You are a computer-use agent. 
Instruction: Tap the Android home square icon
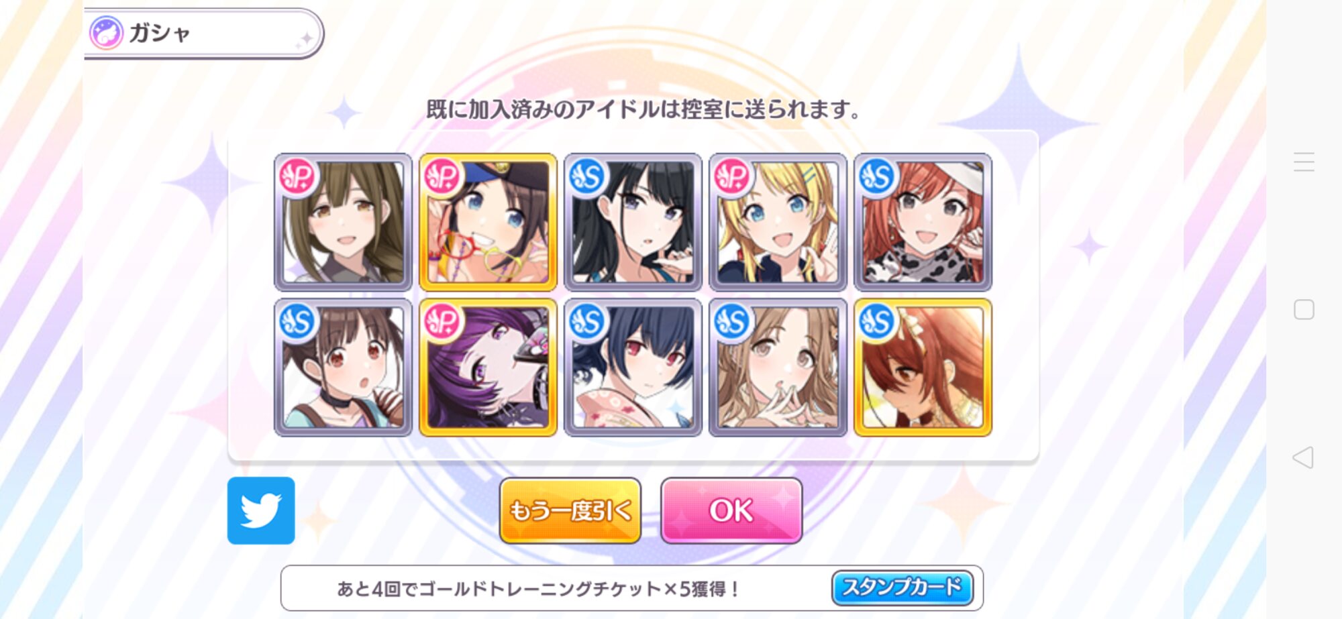click(x=1304, y=309)
